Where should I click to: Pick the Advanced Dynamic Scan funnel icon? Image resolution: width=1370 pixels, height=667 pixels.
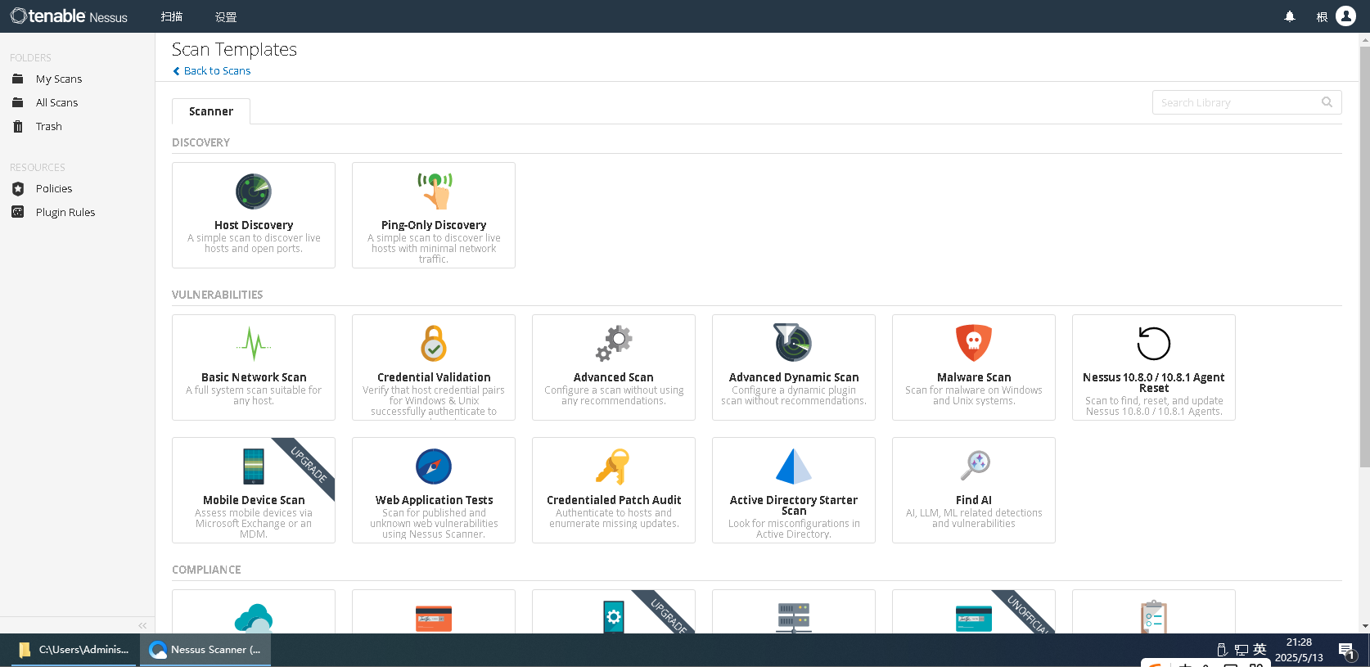coord(793,343)
